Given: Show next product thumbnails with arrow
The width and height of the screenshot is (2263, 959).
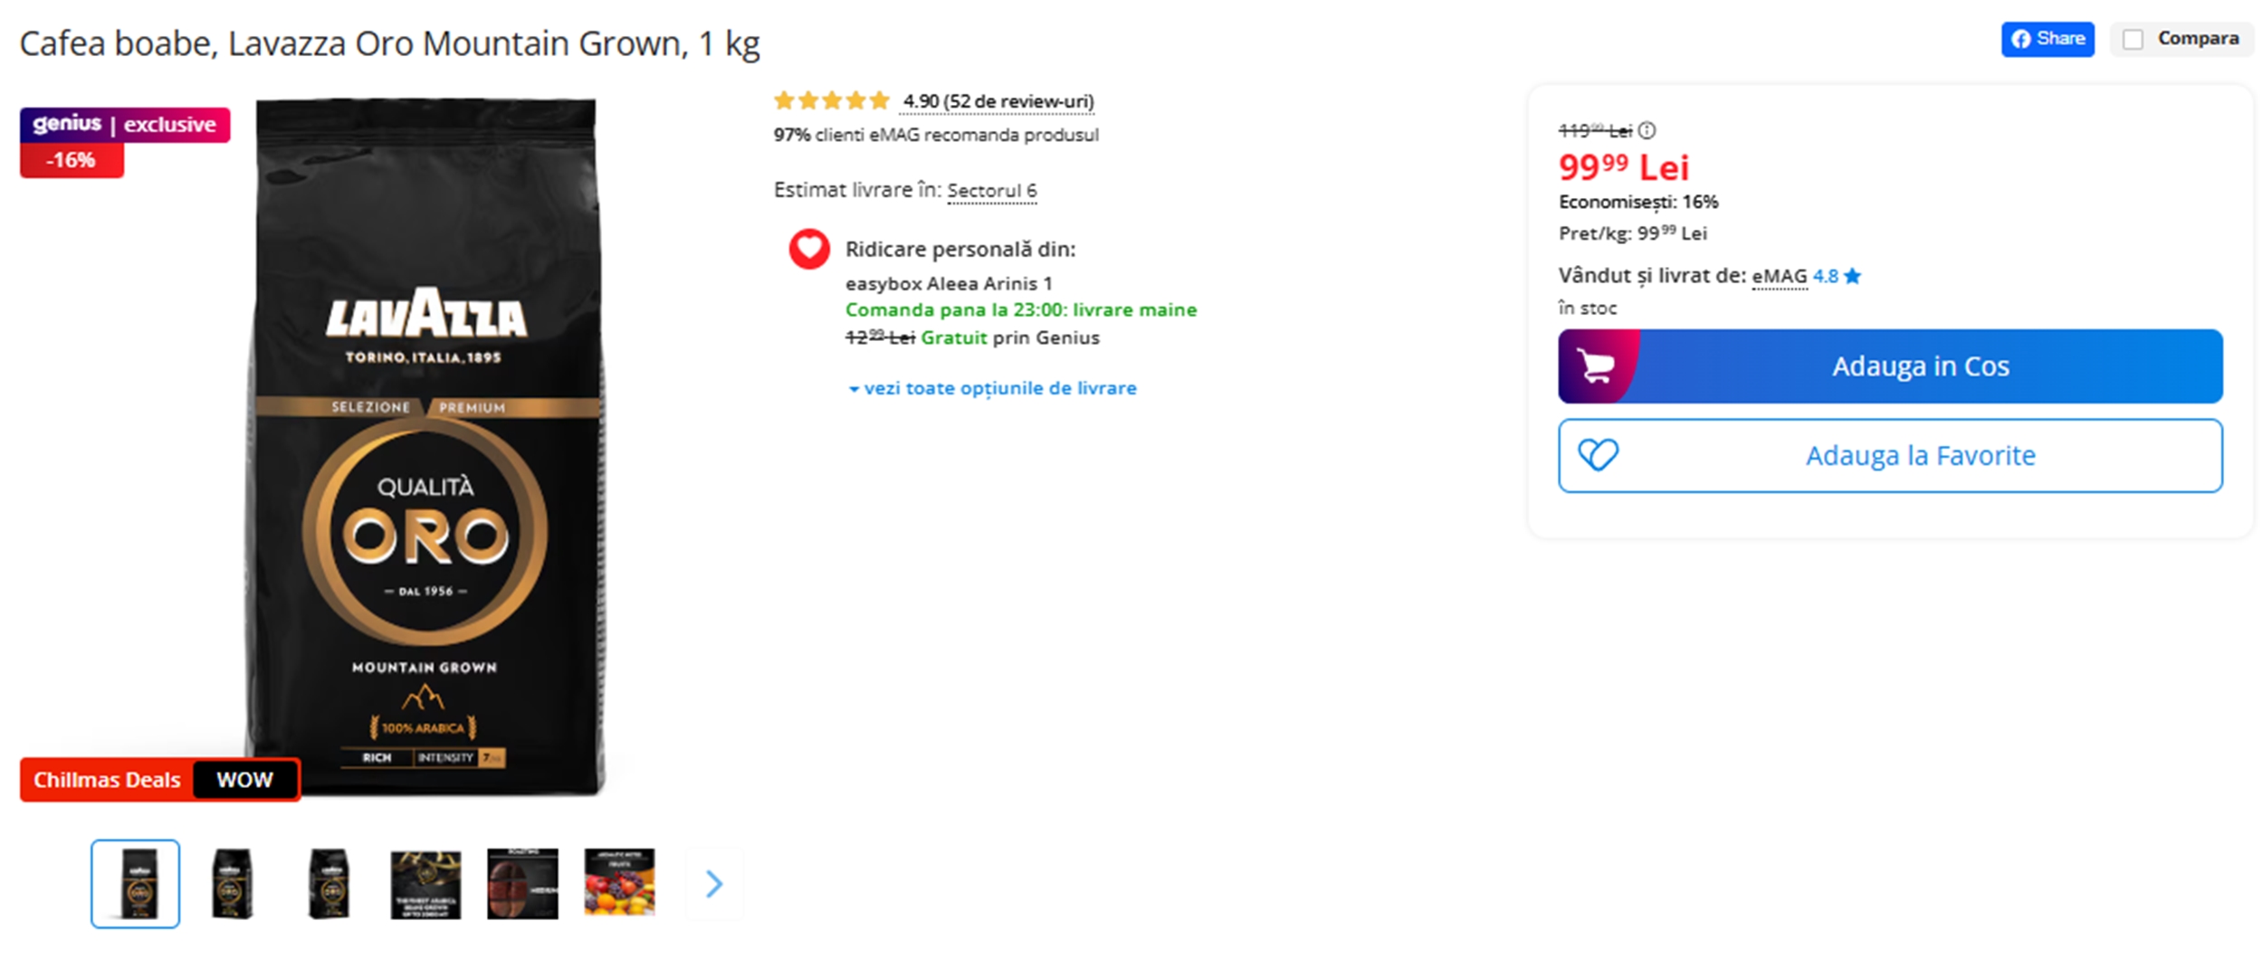Looking at the screenshot, I should pyautogui.click(x=714, y=884).
